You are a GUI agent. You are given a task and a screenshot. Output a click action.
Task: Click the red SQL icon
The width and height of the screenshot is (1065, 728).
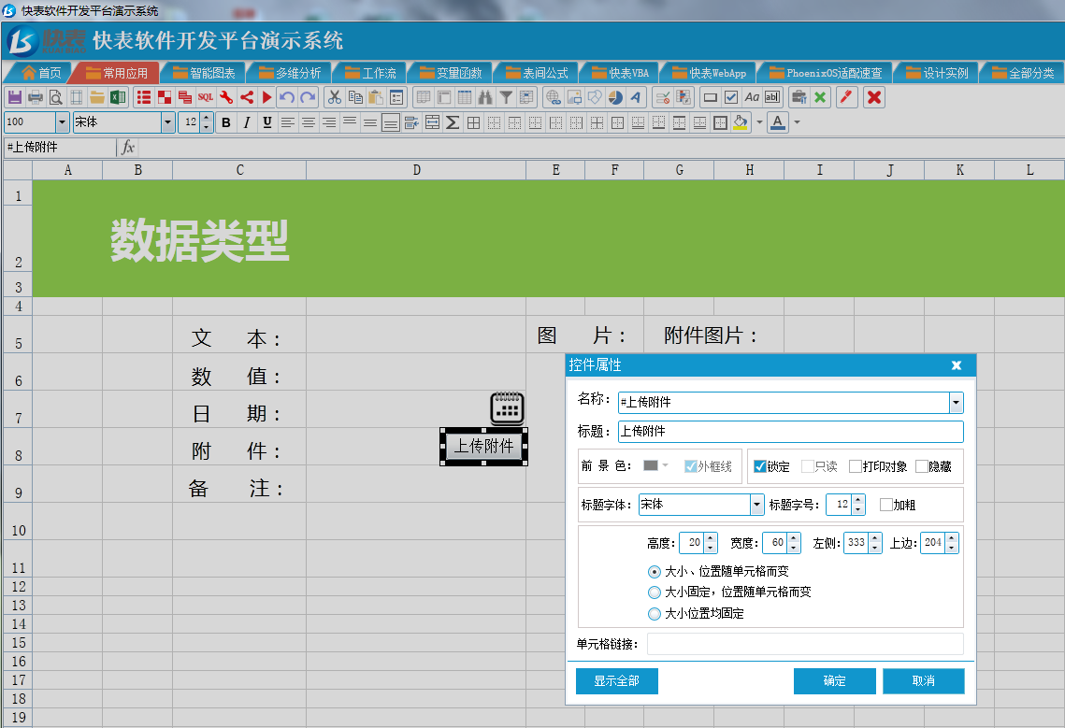tap(206, 97)
